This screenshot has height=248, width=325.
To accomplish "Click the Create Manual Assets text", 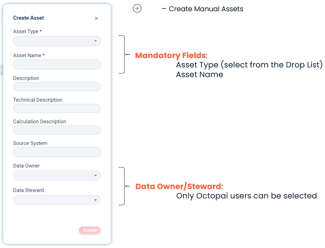I will pos(206,9).
